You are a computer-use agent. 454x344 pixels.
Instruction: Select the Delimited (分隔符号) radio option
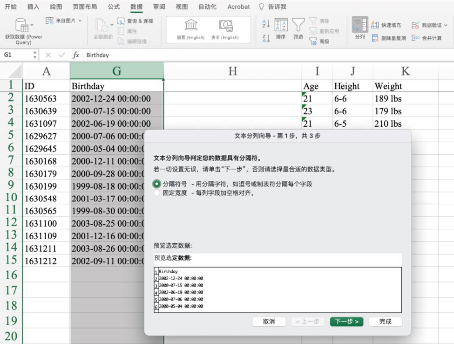tap(157, 184)
